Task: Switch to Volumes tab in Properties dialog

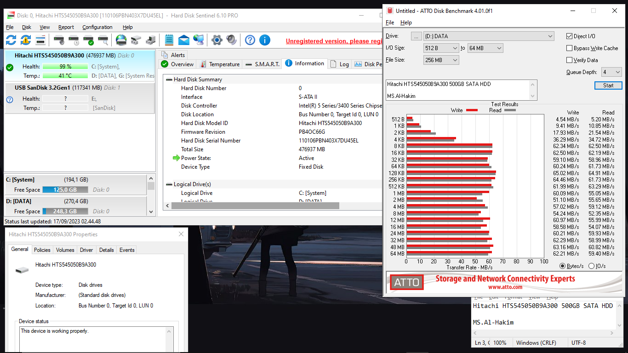Action: pyautogui.click(x=65, y=250)
